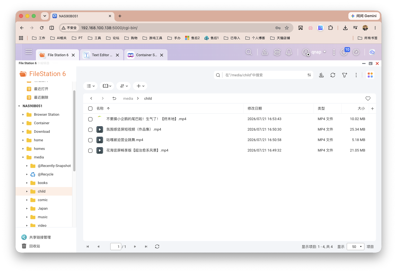The width and height of the screenshot is (397, 273).
Task: Collapse the media folder tree arrow
Action: coord(23,157)
